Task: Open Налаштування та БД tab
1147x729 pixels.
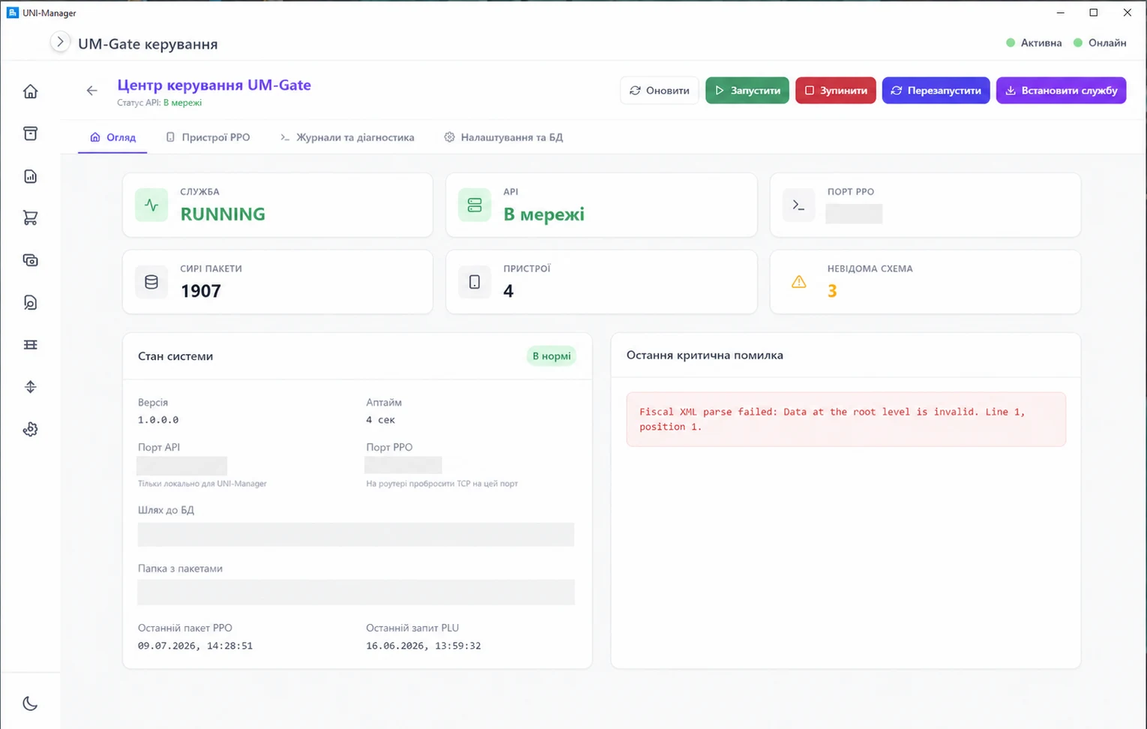Action: (x=503, y=137)
